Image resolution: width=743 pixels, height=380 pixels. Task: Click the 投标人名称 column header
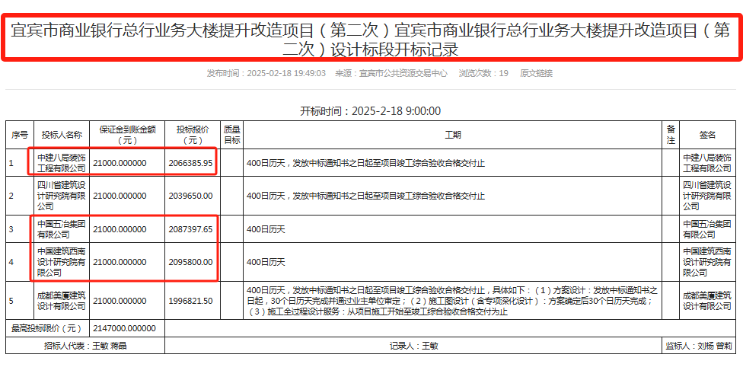pyautogui.click(x=61, y=135)
